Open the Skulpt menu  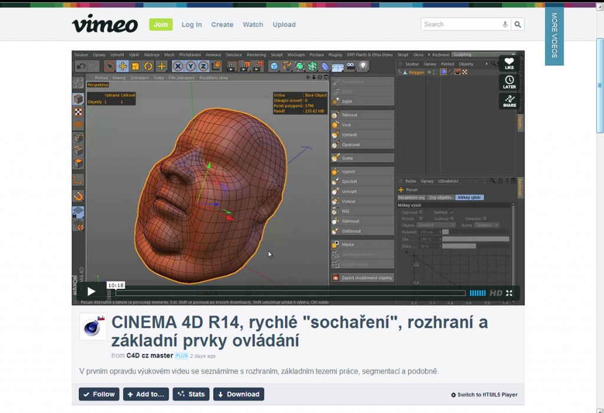(277, 55)
